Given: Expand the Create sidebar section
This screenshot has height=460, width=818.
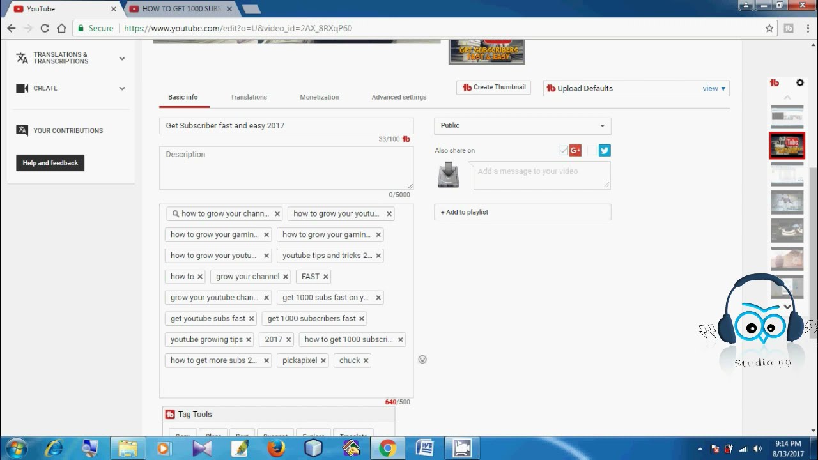Looking at the screenshot, I should click(70, 88).
